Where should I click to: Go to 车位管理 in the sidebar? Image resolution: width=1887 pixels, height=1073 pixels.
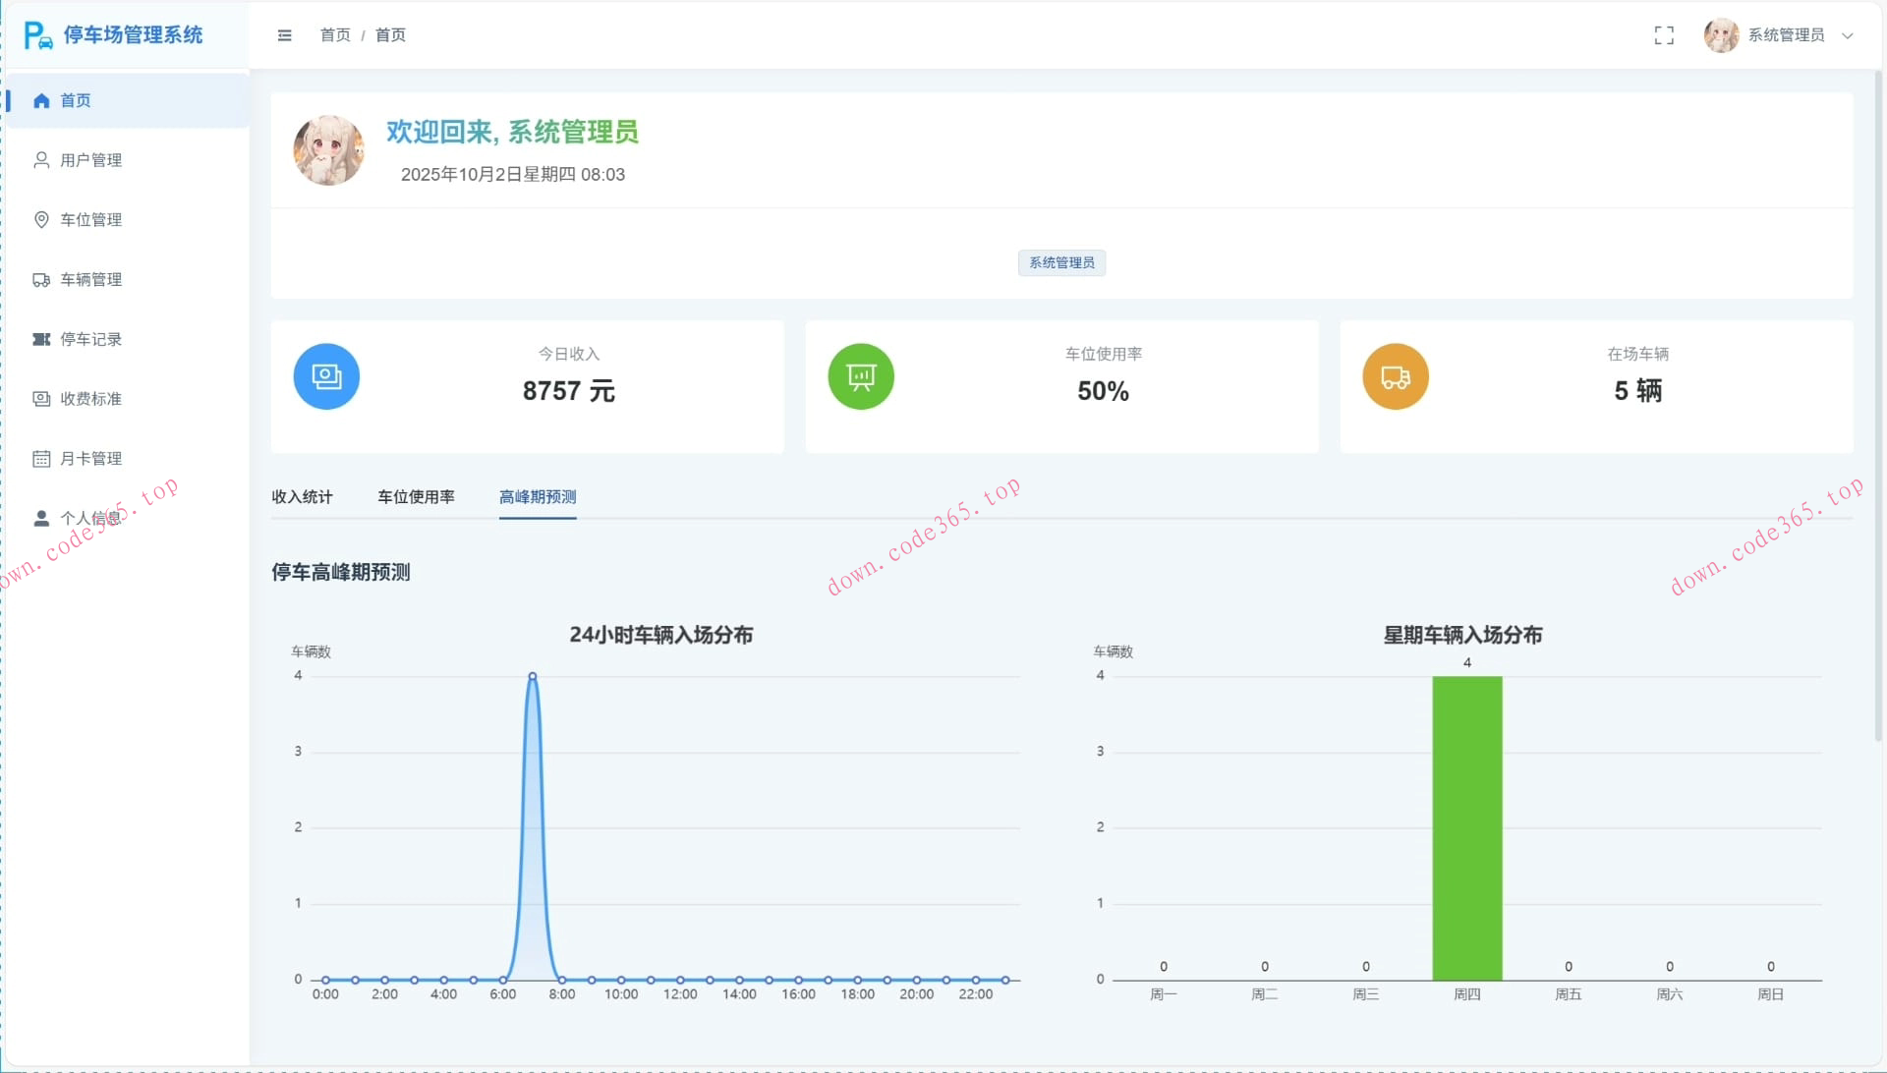90,220
